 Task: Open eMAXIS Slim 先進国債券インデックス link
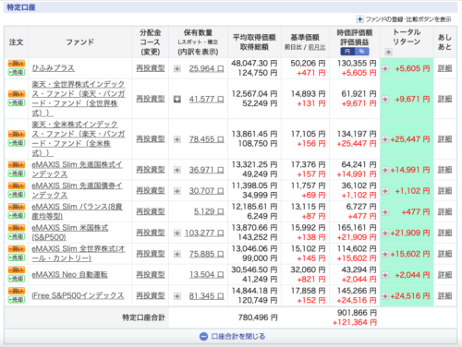(x=77, y=190)
